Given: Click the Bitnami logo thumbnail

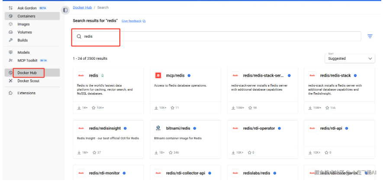Looking at the screenshot, I should [x=158, y=128].
